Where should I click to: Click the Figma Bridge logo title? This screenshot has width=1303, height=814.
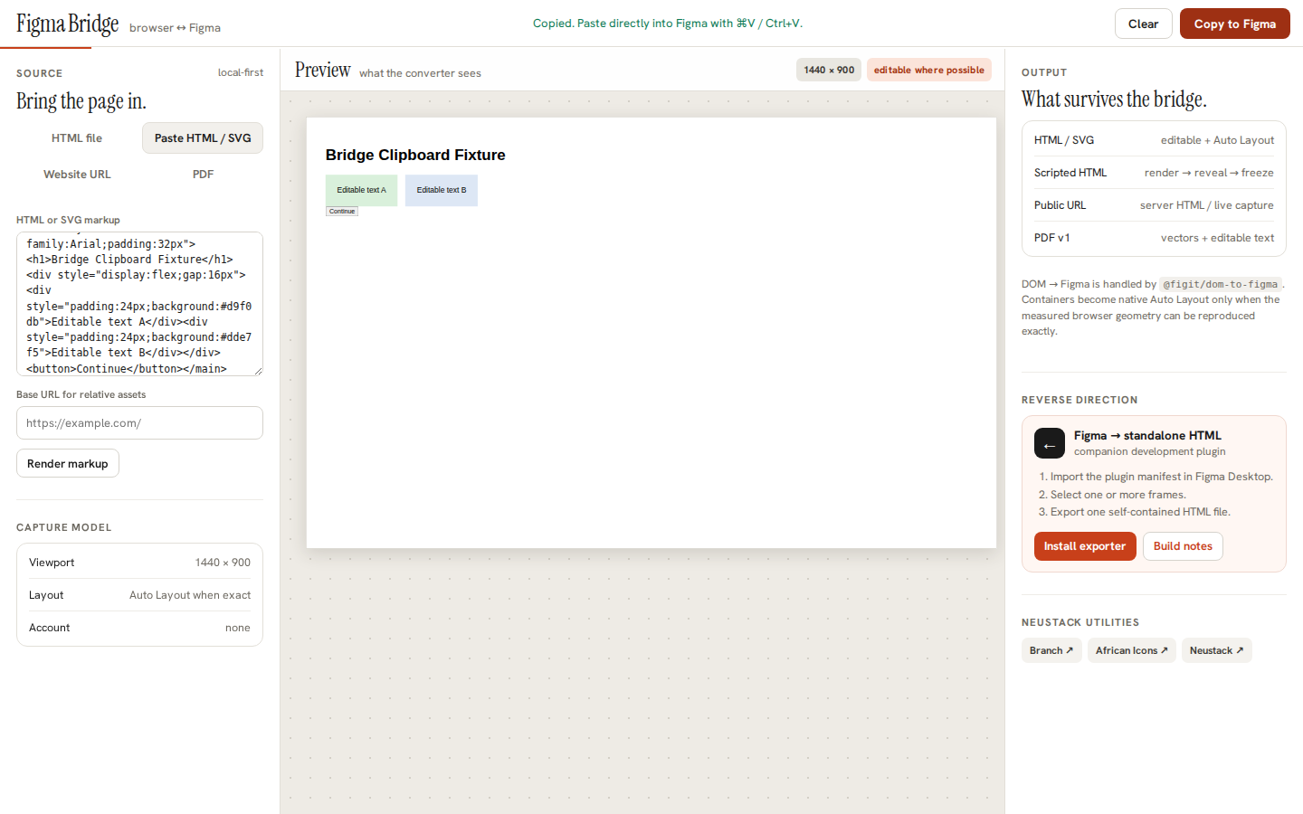coord(68,24)
